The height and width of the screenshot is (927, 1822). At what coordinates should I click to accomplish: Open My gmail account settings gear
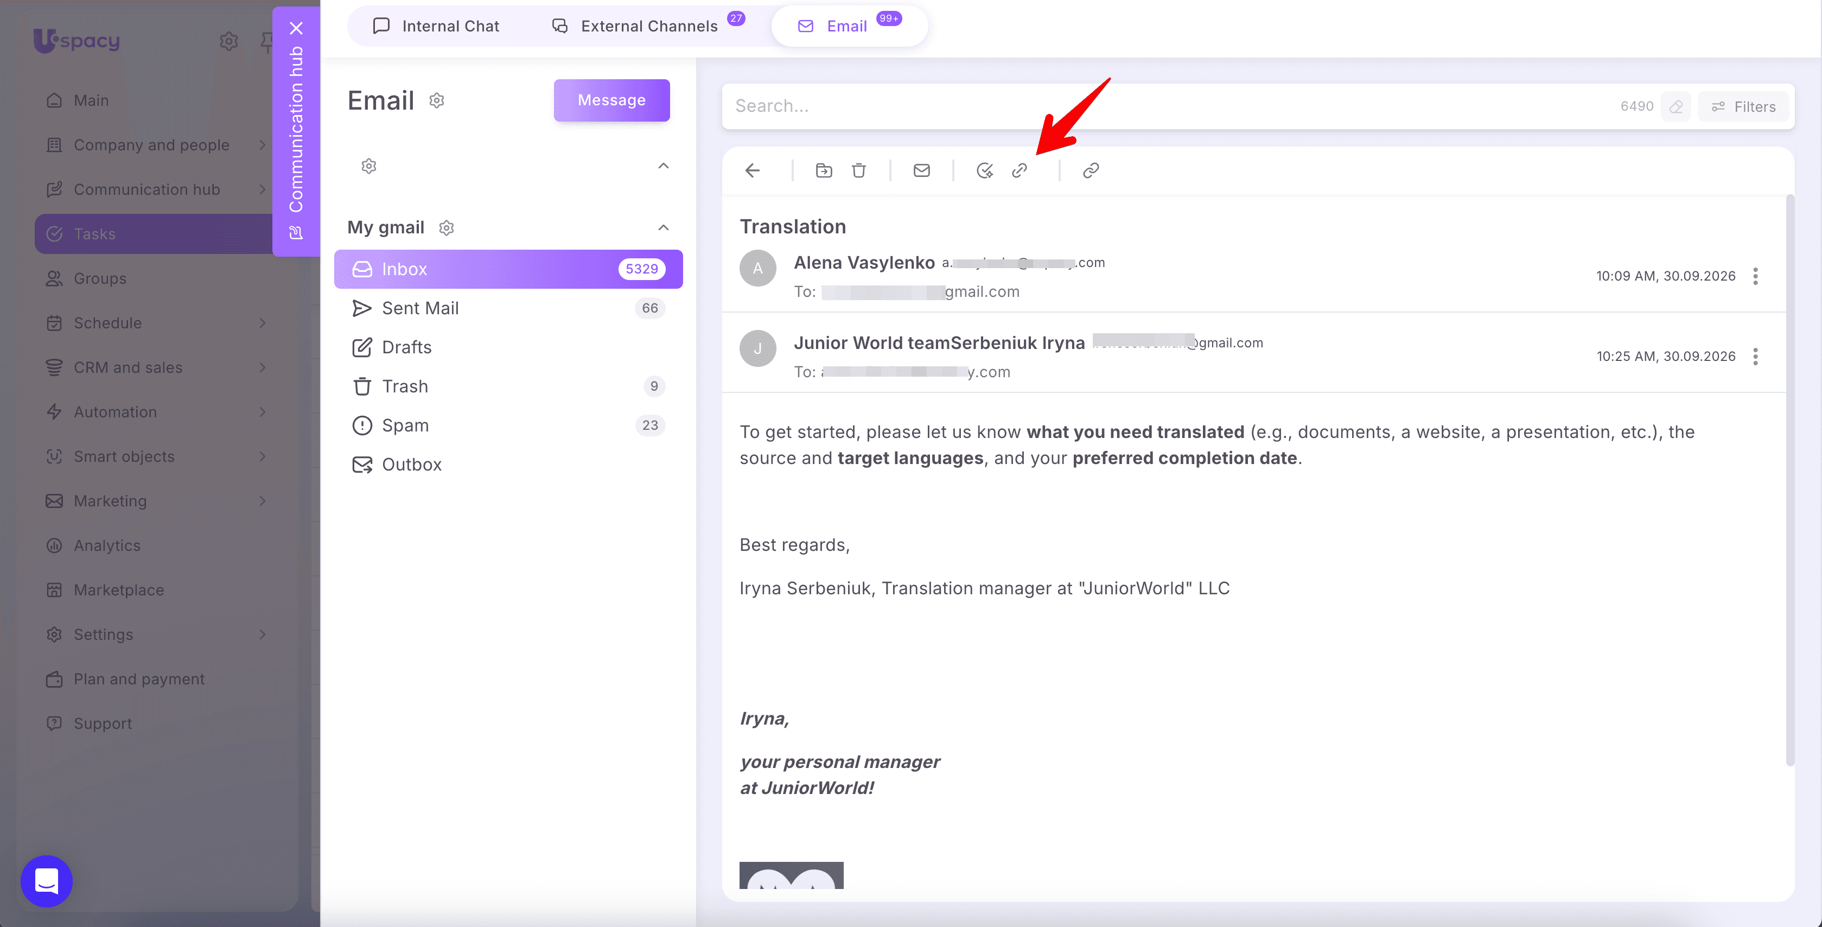(447, 228)
